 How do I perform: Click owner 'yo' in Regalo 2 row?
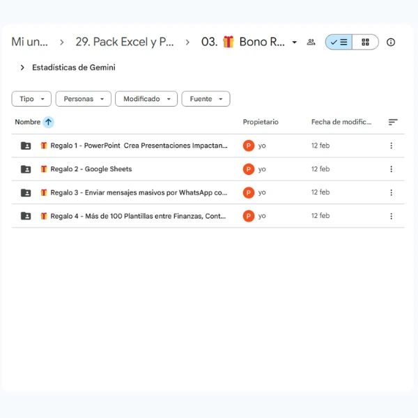point(262,169)
